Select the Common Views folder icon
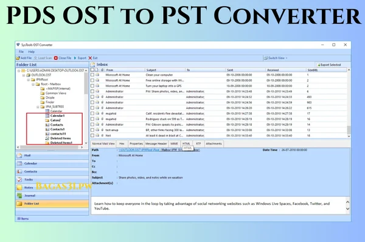Screen dimensions: 365x242 tap(43, 93)
